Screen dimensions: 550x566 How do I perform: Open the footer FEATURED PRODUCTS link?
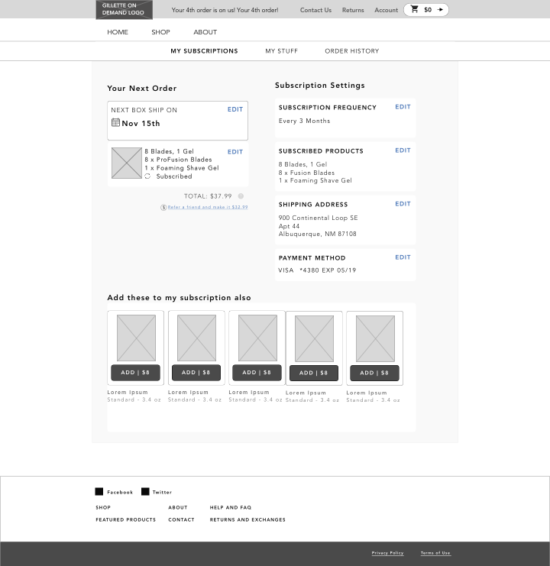tap(125, 520)
